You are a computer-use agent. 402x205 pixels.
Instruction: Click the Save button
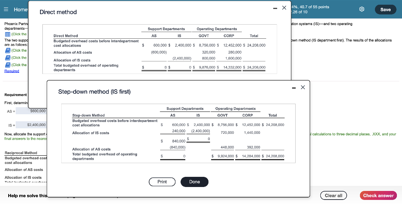tap(386, 9)
